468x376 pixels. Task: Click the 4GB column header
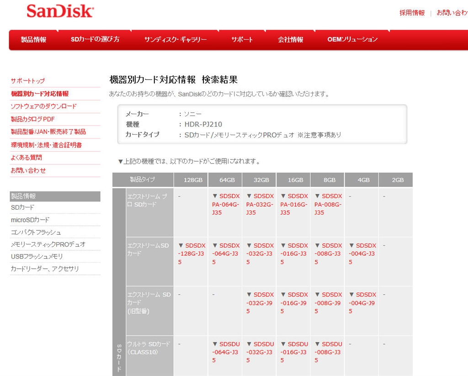tap(362, 180)
